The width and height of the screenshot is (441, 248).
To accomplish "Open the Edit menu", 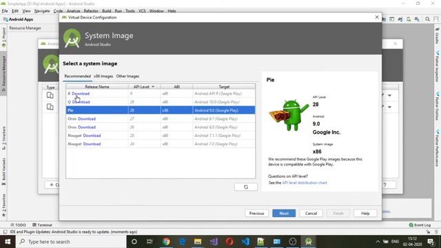I will point(15,11).
